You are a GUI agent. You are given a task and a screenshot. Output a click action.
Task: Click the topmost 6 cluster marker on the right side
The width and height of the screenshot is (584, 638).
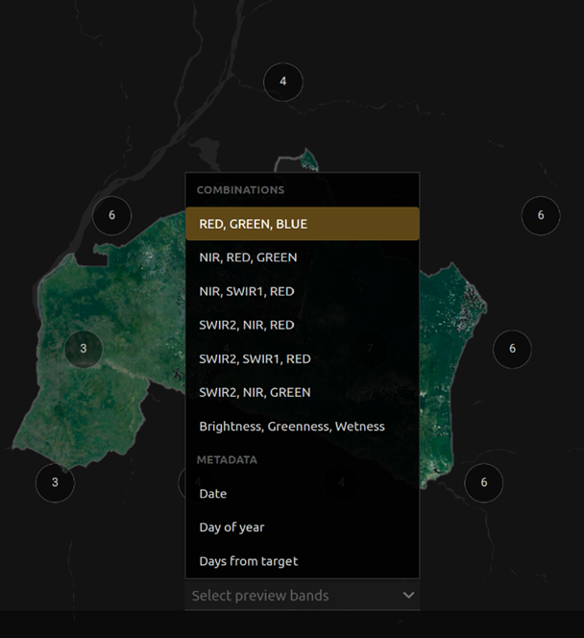pos(541,215)
